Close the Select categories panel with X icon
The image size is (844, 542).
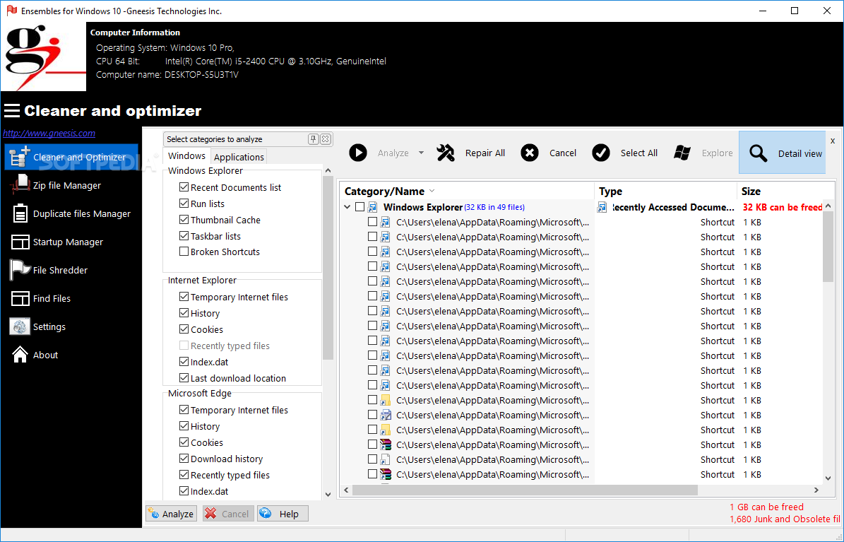click(326, 139)
